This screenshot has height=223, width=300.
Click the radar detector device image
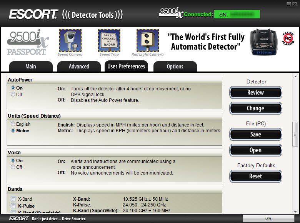coord(265,42)
